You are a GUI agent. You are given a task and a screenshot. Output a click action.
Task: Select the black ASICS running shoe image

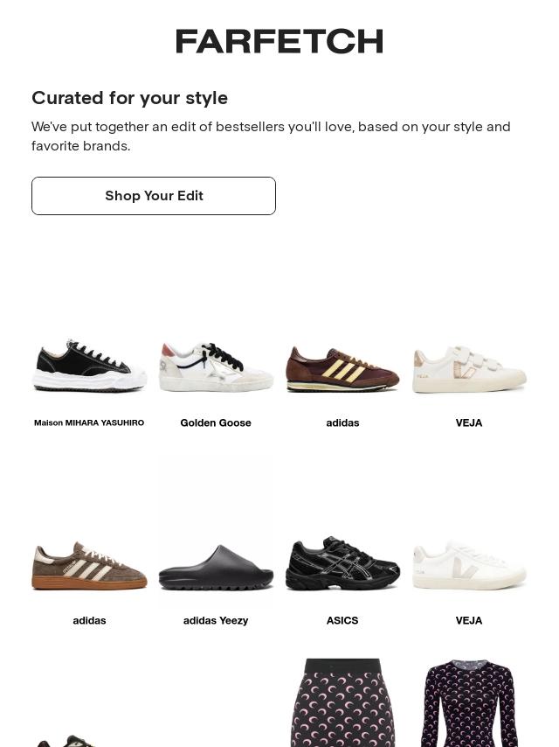342,563
